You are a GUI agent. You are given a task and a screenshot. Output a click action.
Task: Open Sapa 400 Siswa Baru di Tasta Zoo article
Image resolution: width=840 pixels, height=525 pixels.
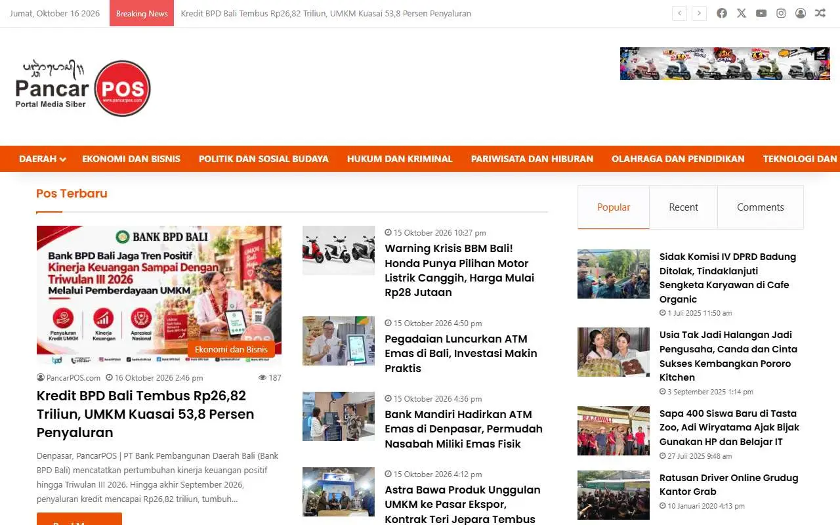[x=729, y=427]
